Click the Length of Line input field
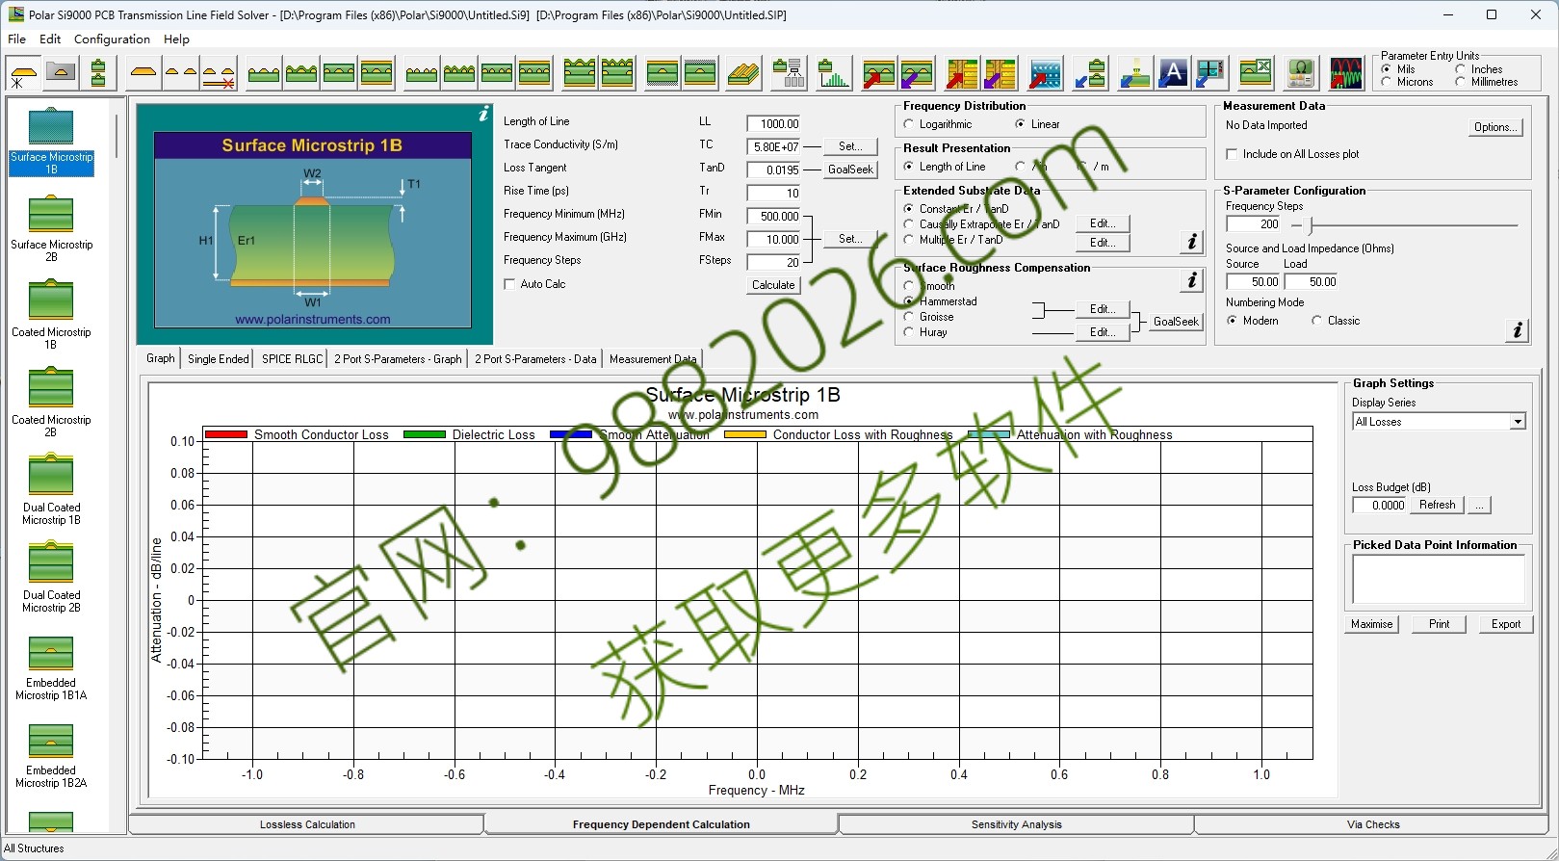 pos(774,124)
